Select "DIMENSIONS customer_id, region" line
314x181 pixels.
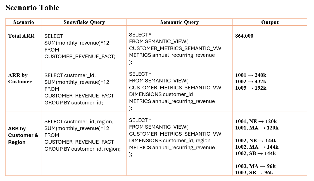[x=170, y=141]
